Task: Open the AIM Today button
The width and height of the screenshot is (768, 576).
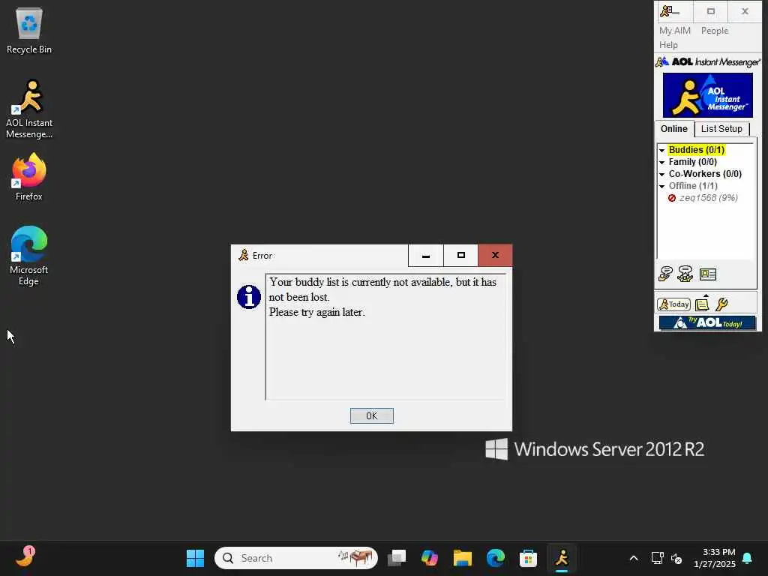Action: (674, 304)
